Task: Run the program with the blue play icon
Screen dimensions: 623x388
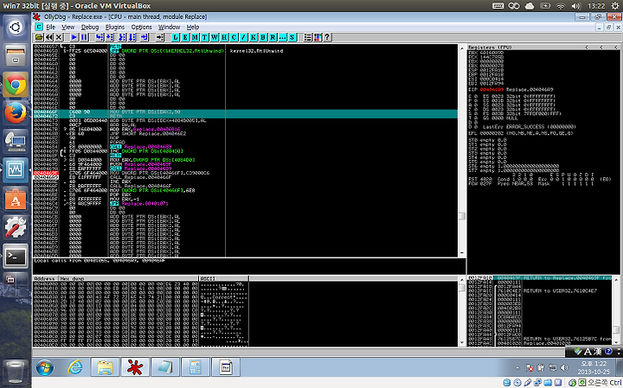Action: pos(74,37)
